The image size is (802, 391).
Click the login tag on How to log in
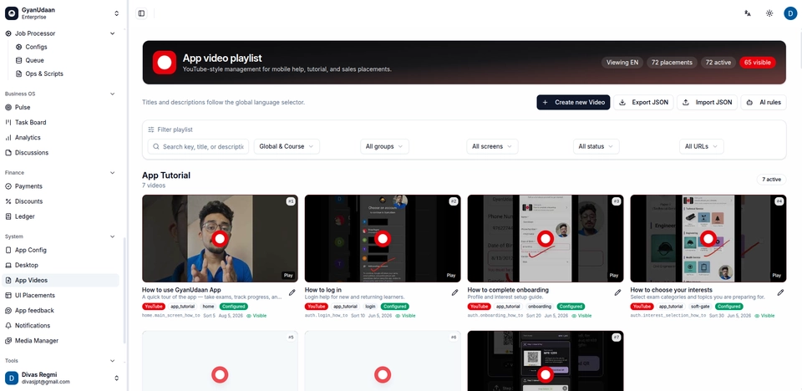click(370, 307)
